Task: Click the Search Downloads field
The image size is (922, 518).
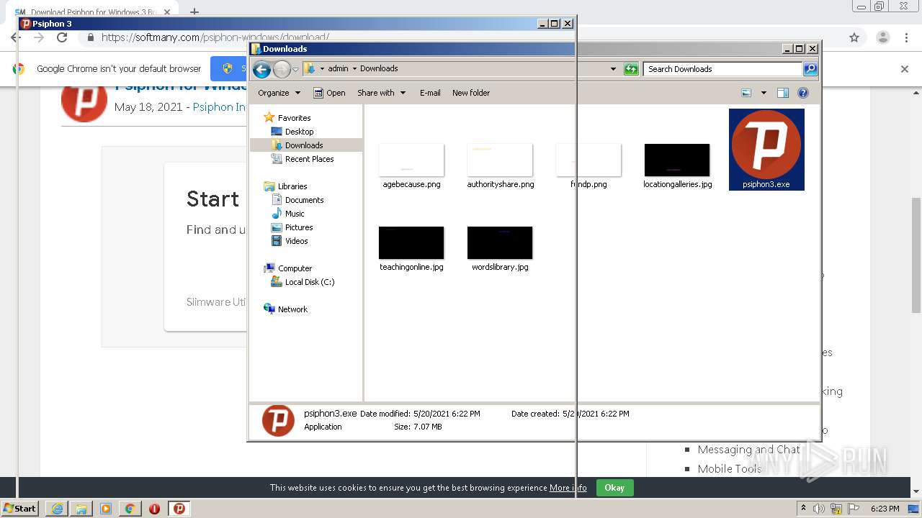Action: coord(722,69)
